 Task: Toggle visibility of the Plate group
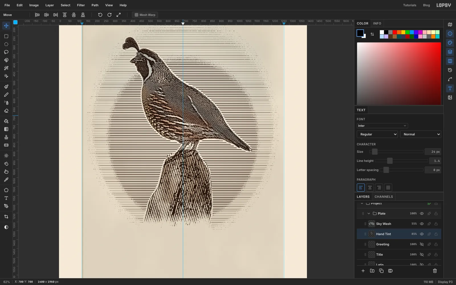(422, 213)
